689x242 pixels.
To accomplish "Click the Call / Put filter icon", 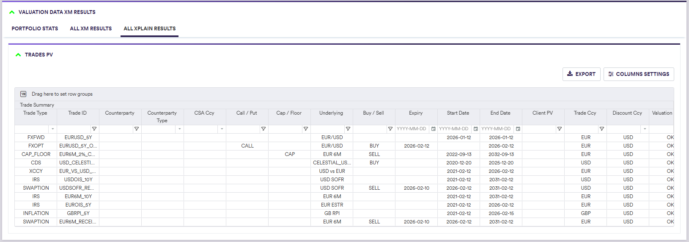I will pyautogui.click(x=264, y=129).
